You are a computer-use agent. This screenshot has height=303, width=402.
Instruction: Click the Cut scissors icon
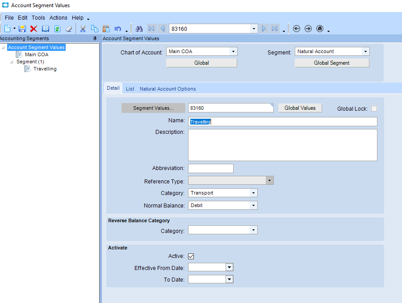(83, 29)
